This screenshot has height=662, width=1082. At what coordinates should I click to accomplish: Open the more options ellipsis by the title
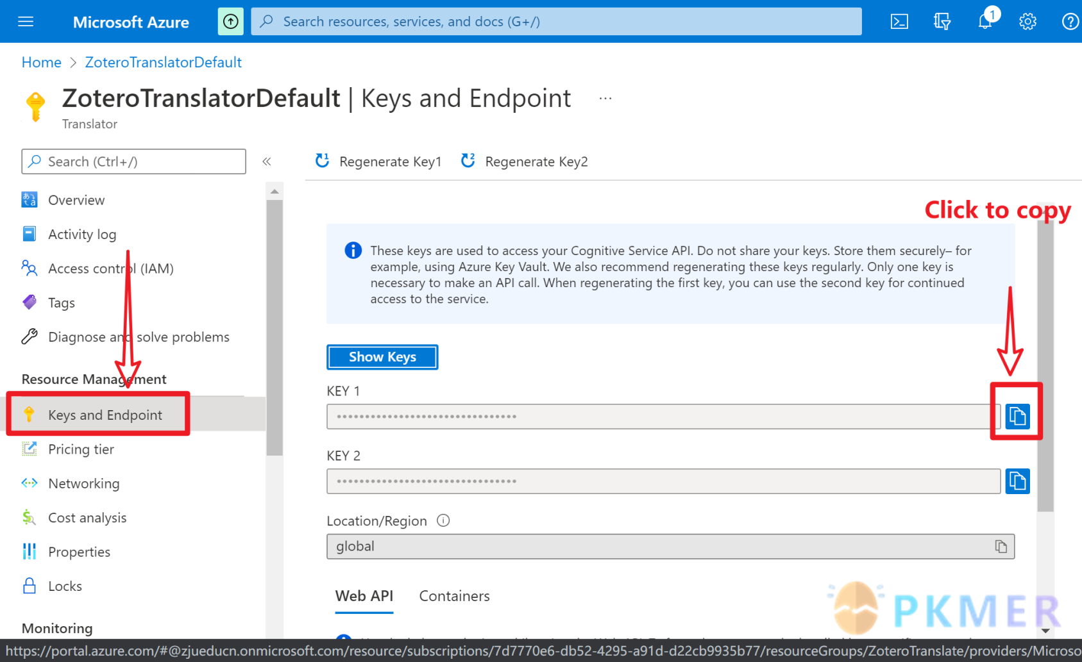[x=605, y=99]
